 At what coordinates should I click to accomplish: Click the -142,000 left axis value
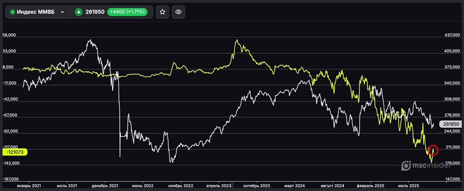[10, 163]
